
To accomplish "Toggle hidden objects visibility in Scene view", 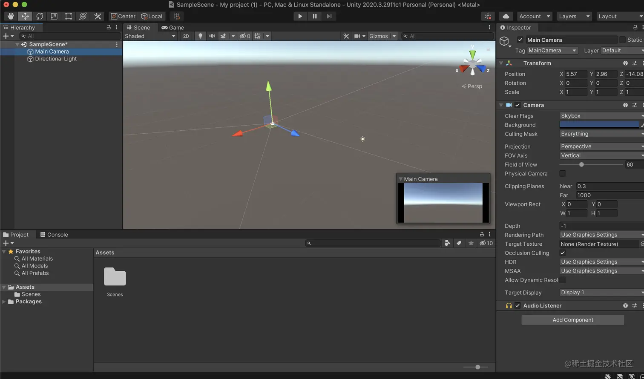I will [x=245, y=36].
